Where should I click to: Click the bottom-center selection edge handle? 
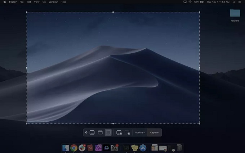click(x=113, y=123)
